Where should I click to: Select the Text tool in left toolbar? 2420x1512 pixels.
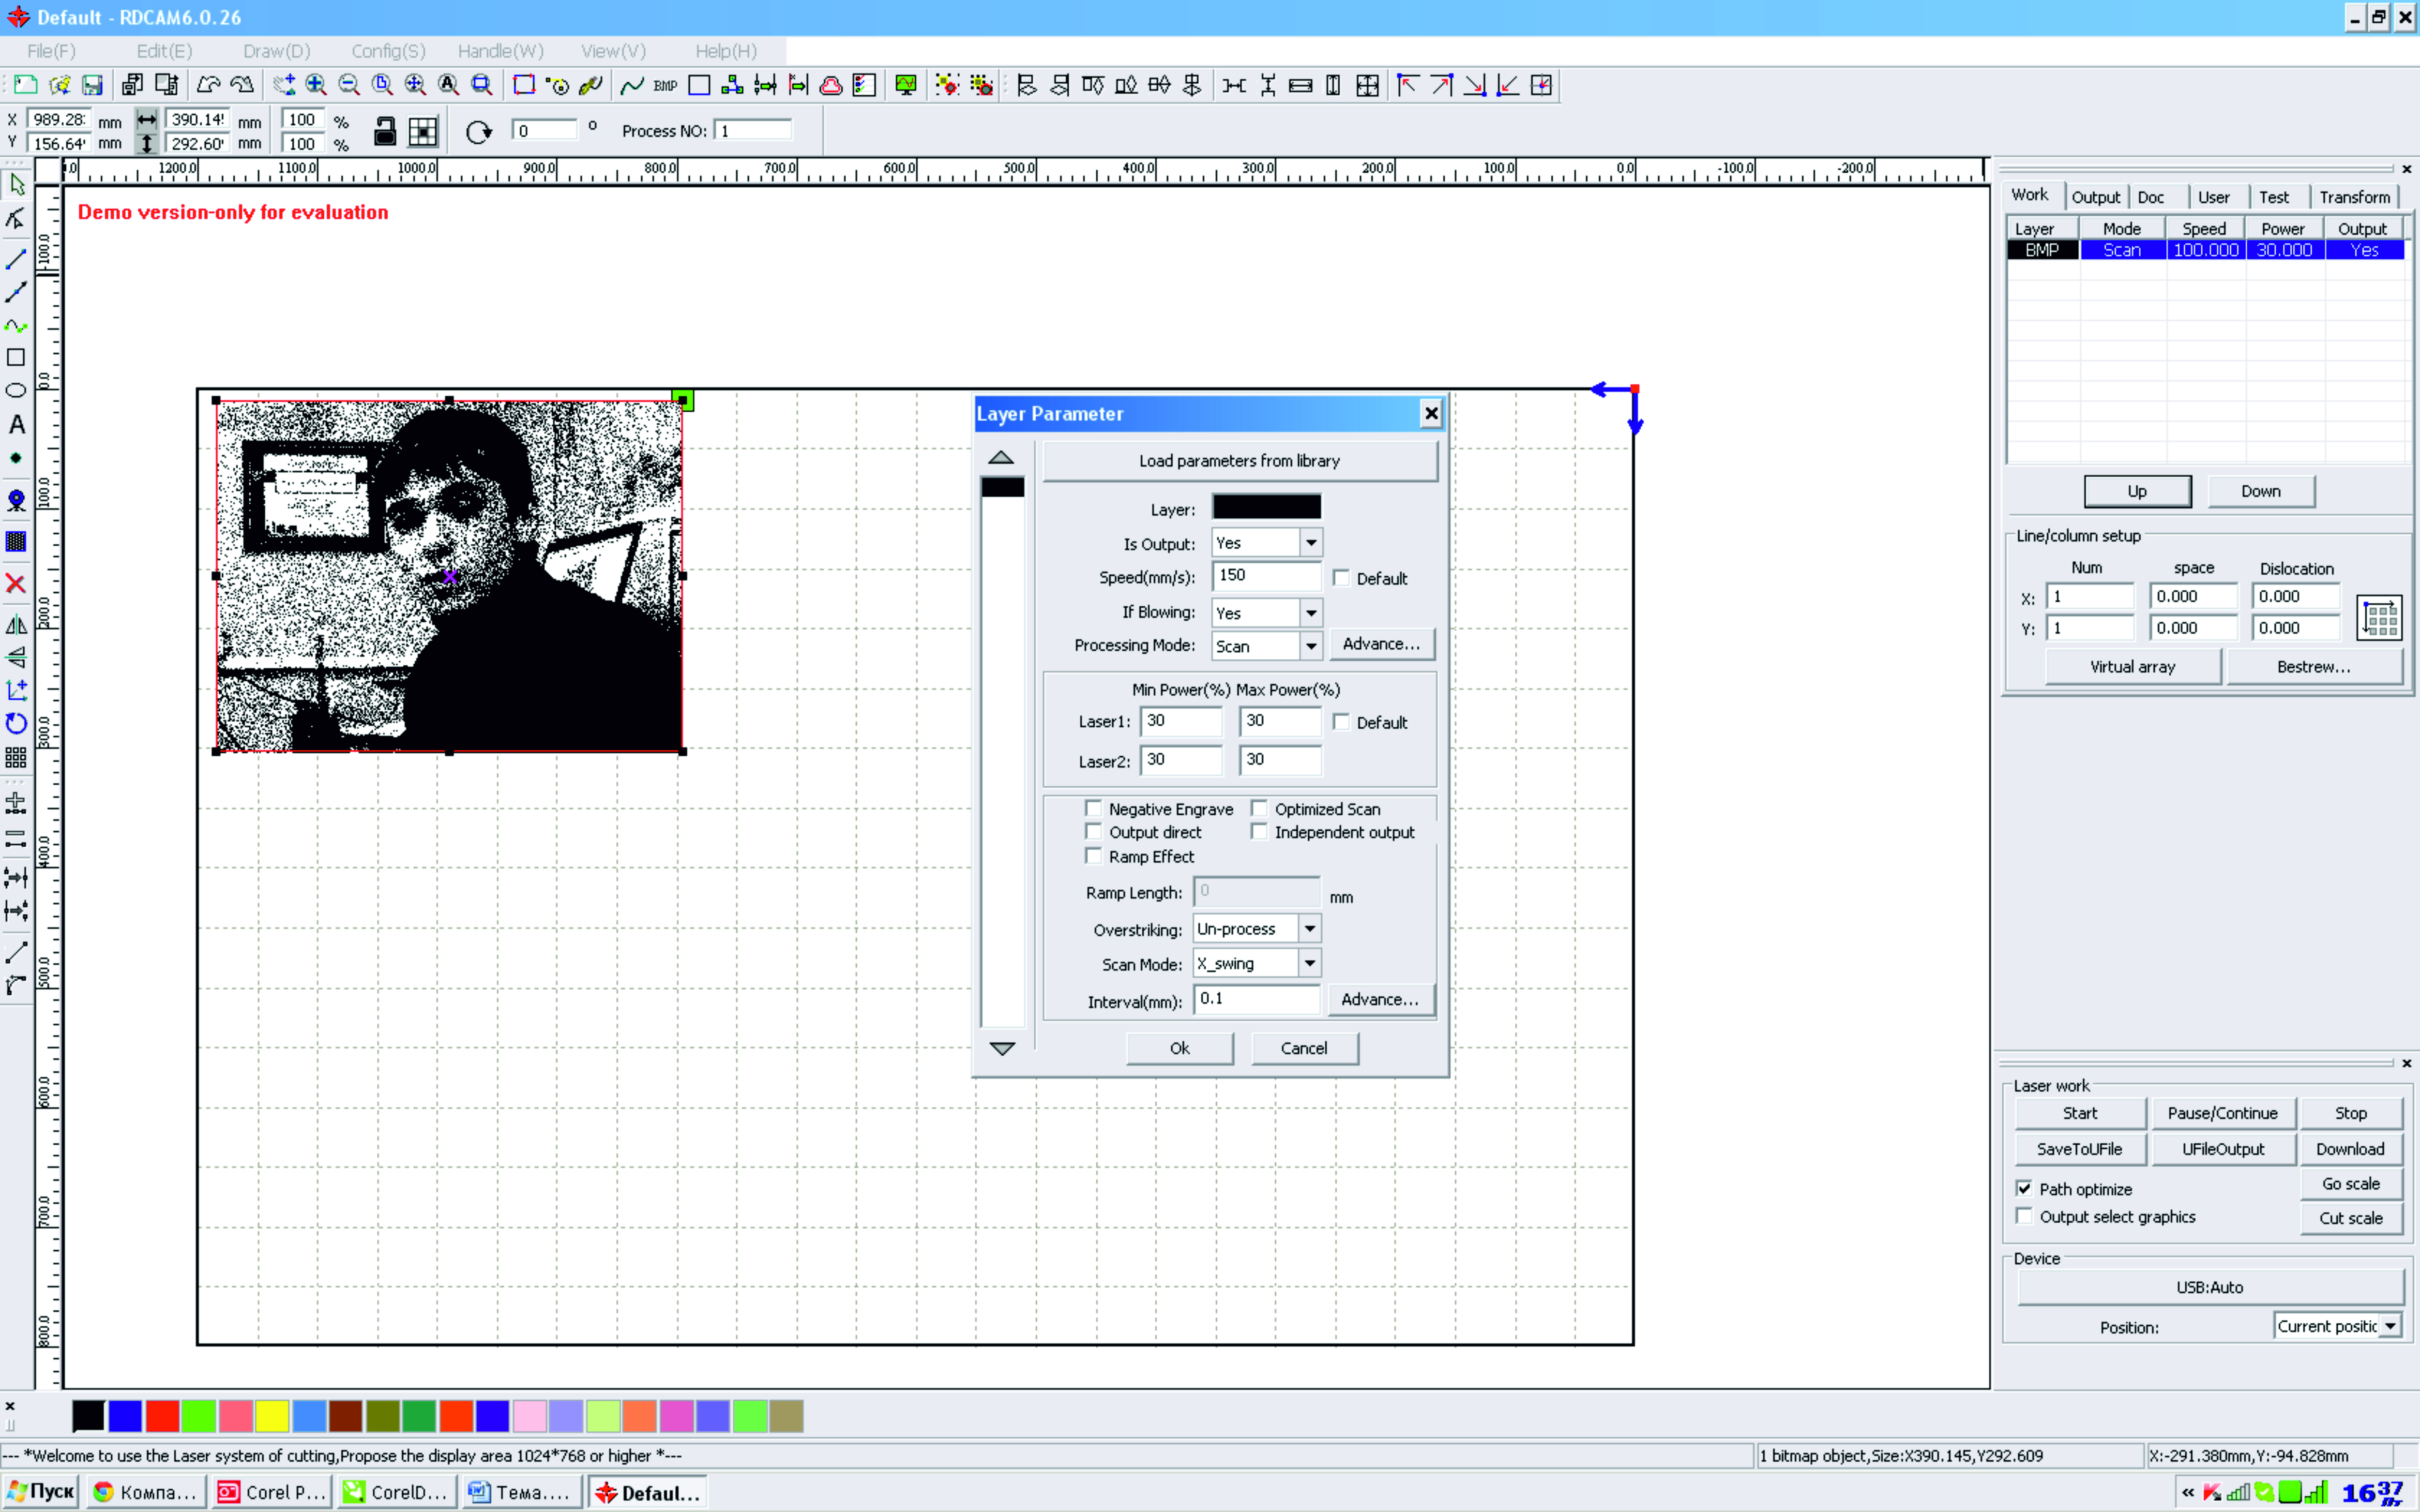pyautogui.click(x=17, y=425)
